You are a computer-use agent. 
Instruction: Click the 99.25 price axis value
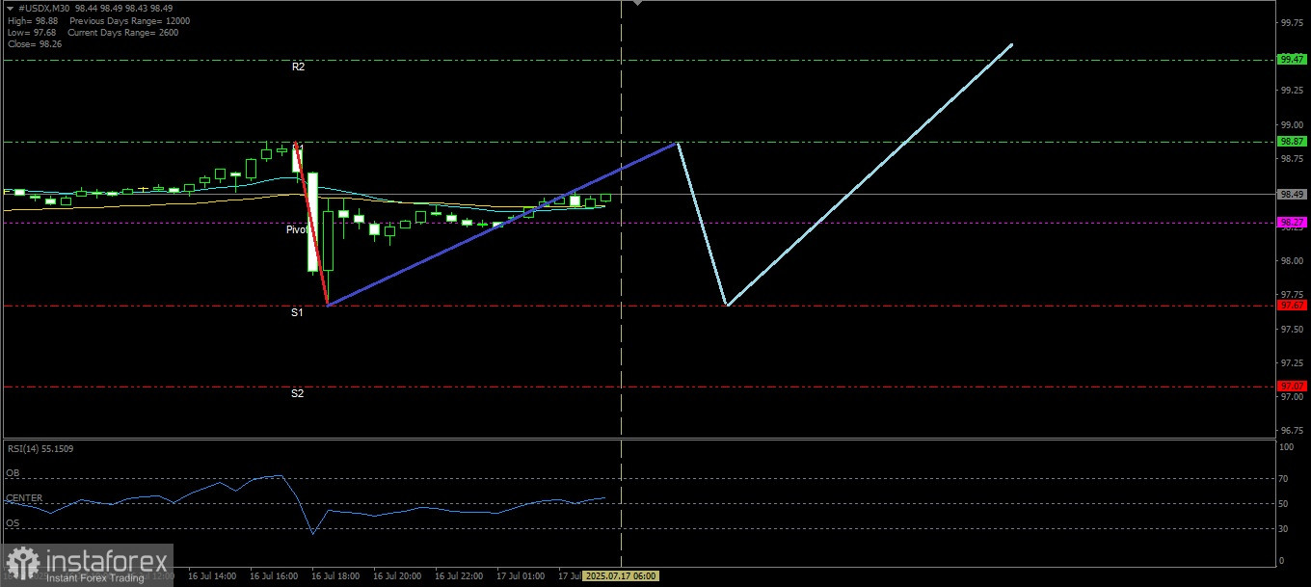click(1292, 91)
